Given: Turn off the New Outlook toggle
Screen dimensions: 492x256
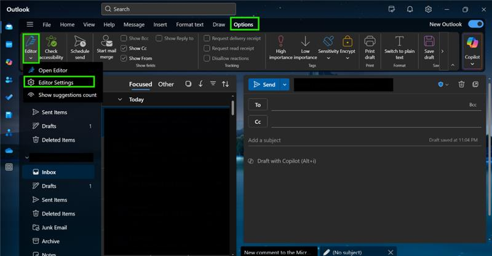Looking at the screenshot, I should coord(475,24).
